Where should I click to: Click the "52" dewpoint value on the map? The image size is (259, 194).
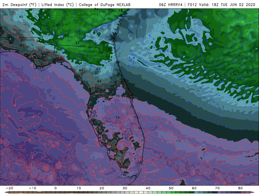point(77,43)
